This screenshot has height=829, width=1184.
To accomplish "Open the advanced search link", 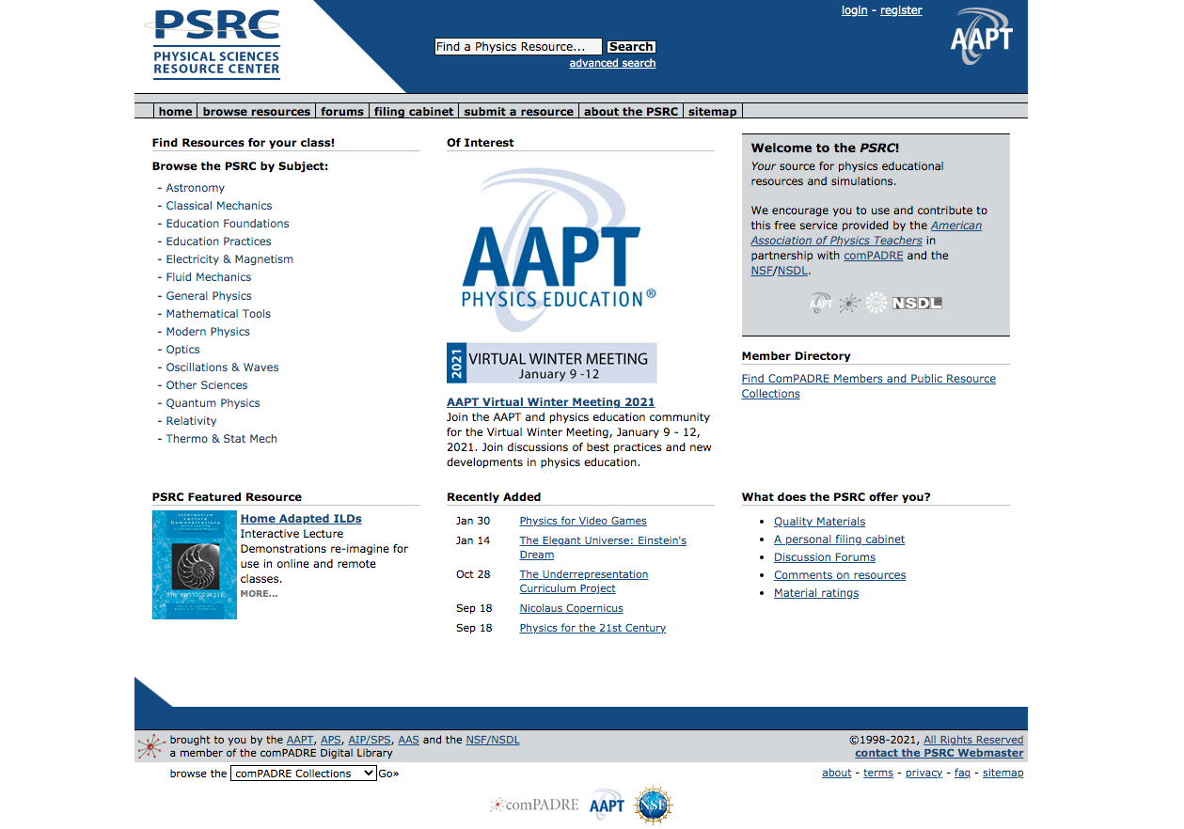I will click(x=612, y=63).
